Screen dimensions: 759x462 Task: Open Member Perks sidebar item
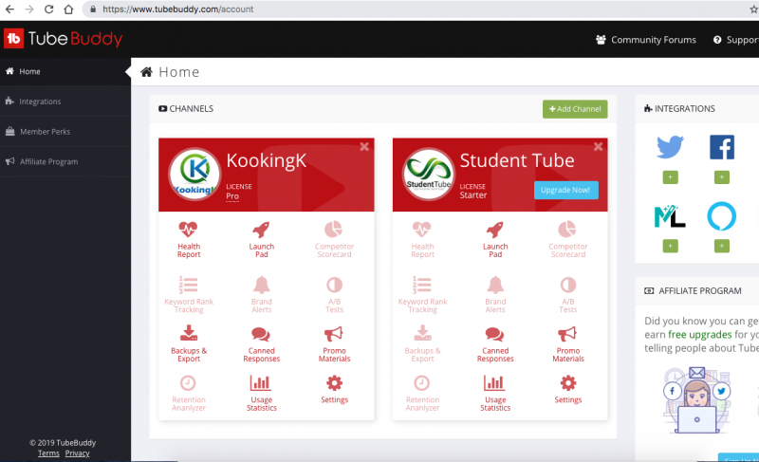point(45,132)
